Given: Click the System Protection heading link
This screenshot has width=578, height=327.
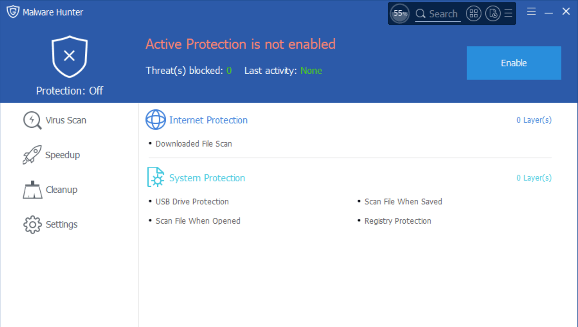Looking at the screenshot, I should 207,178.
